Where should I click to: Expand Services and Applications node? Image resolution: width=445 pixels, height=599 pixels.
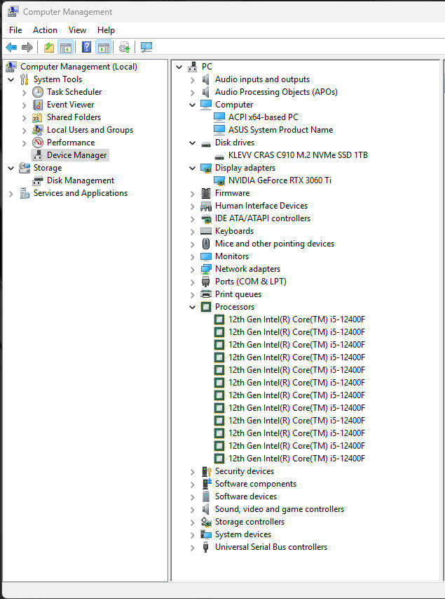pyautogui.click(x=11, y=194)
